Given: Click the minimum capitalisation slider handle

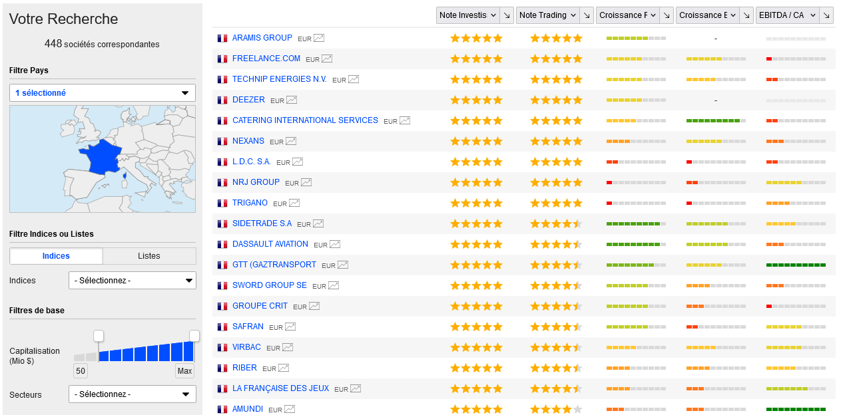Looking at the screenshot, I should click(99, 336).
